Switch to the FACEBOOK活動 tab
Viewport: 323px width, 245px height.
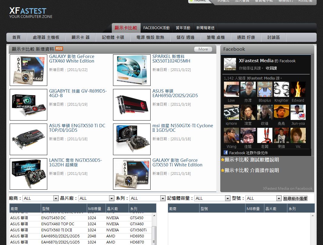(x=156, y=28)
